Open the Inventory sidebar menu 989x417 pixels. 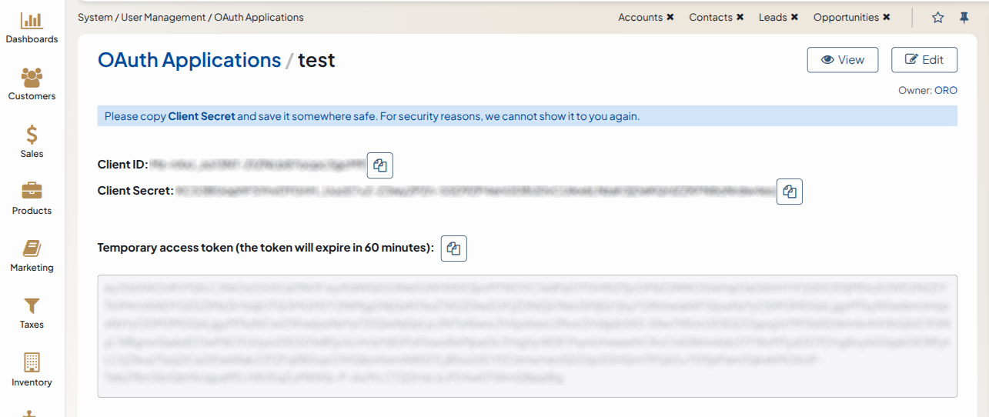(32, 370)
